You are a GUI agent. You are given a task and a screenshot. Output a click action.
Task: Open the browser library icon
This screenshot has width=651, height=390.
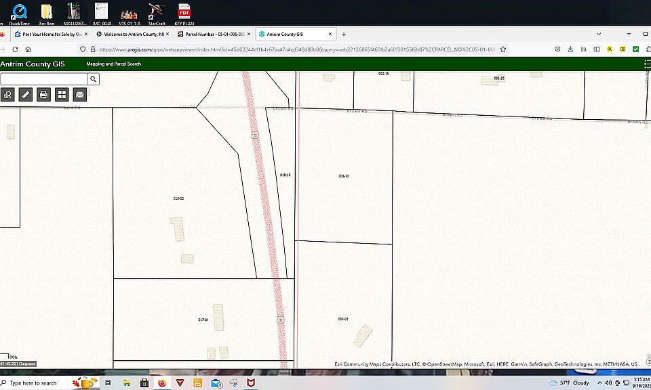(x=584, y=49)
